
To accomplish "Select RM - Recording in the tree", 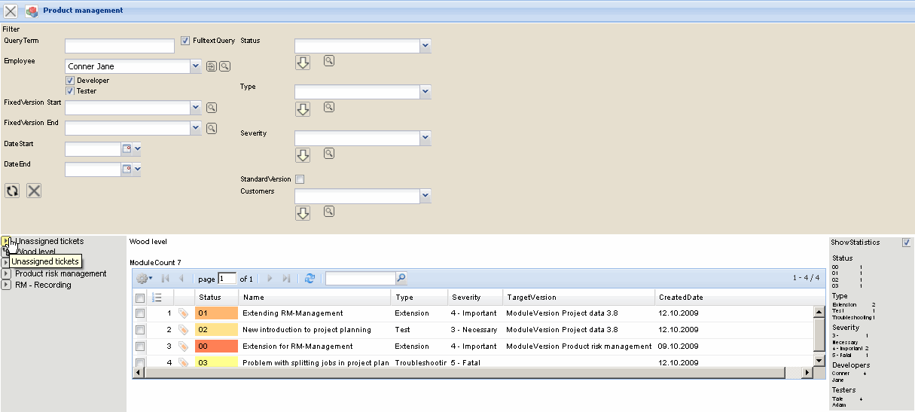I will [x=43, y=285].
